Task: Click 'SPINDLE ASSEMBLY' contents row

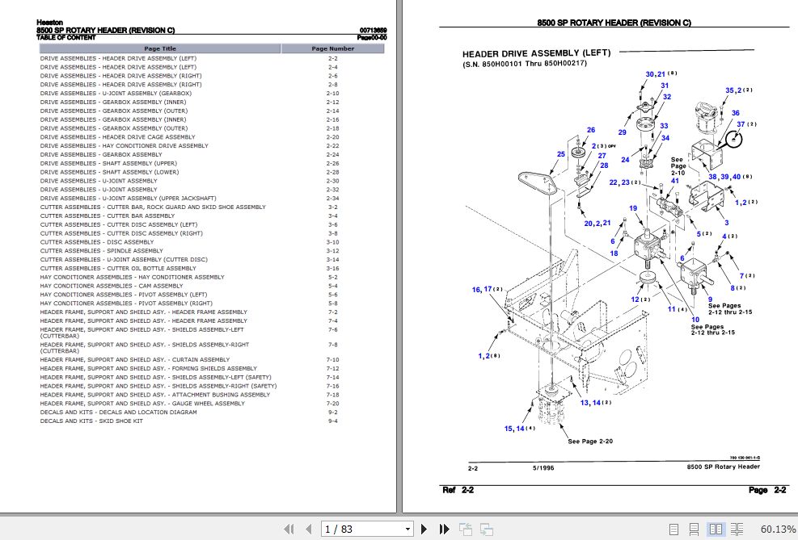Action: 212,251
